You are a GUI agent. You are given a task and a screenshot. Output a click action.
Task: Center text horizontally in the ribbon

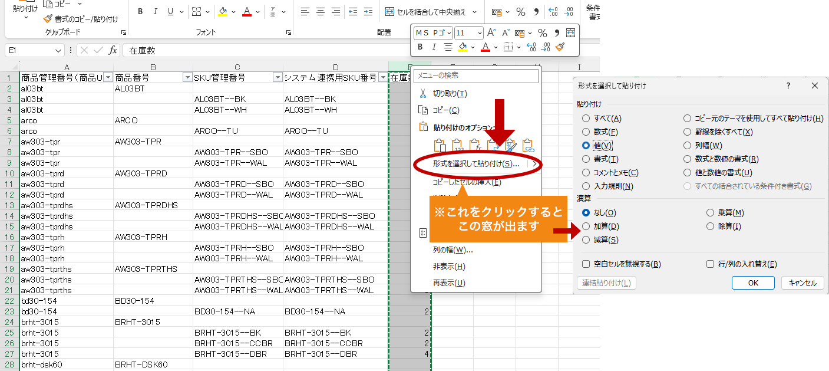coord(320,12)
